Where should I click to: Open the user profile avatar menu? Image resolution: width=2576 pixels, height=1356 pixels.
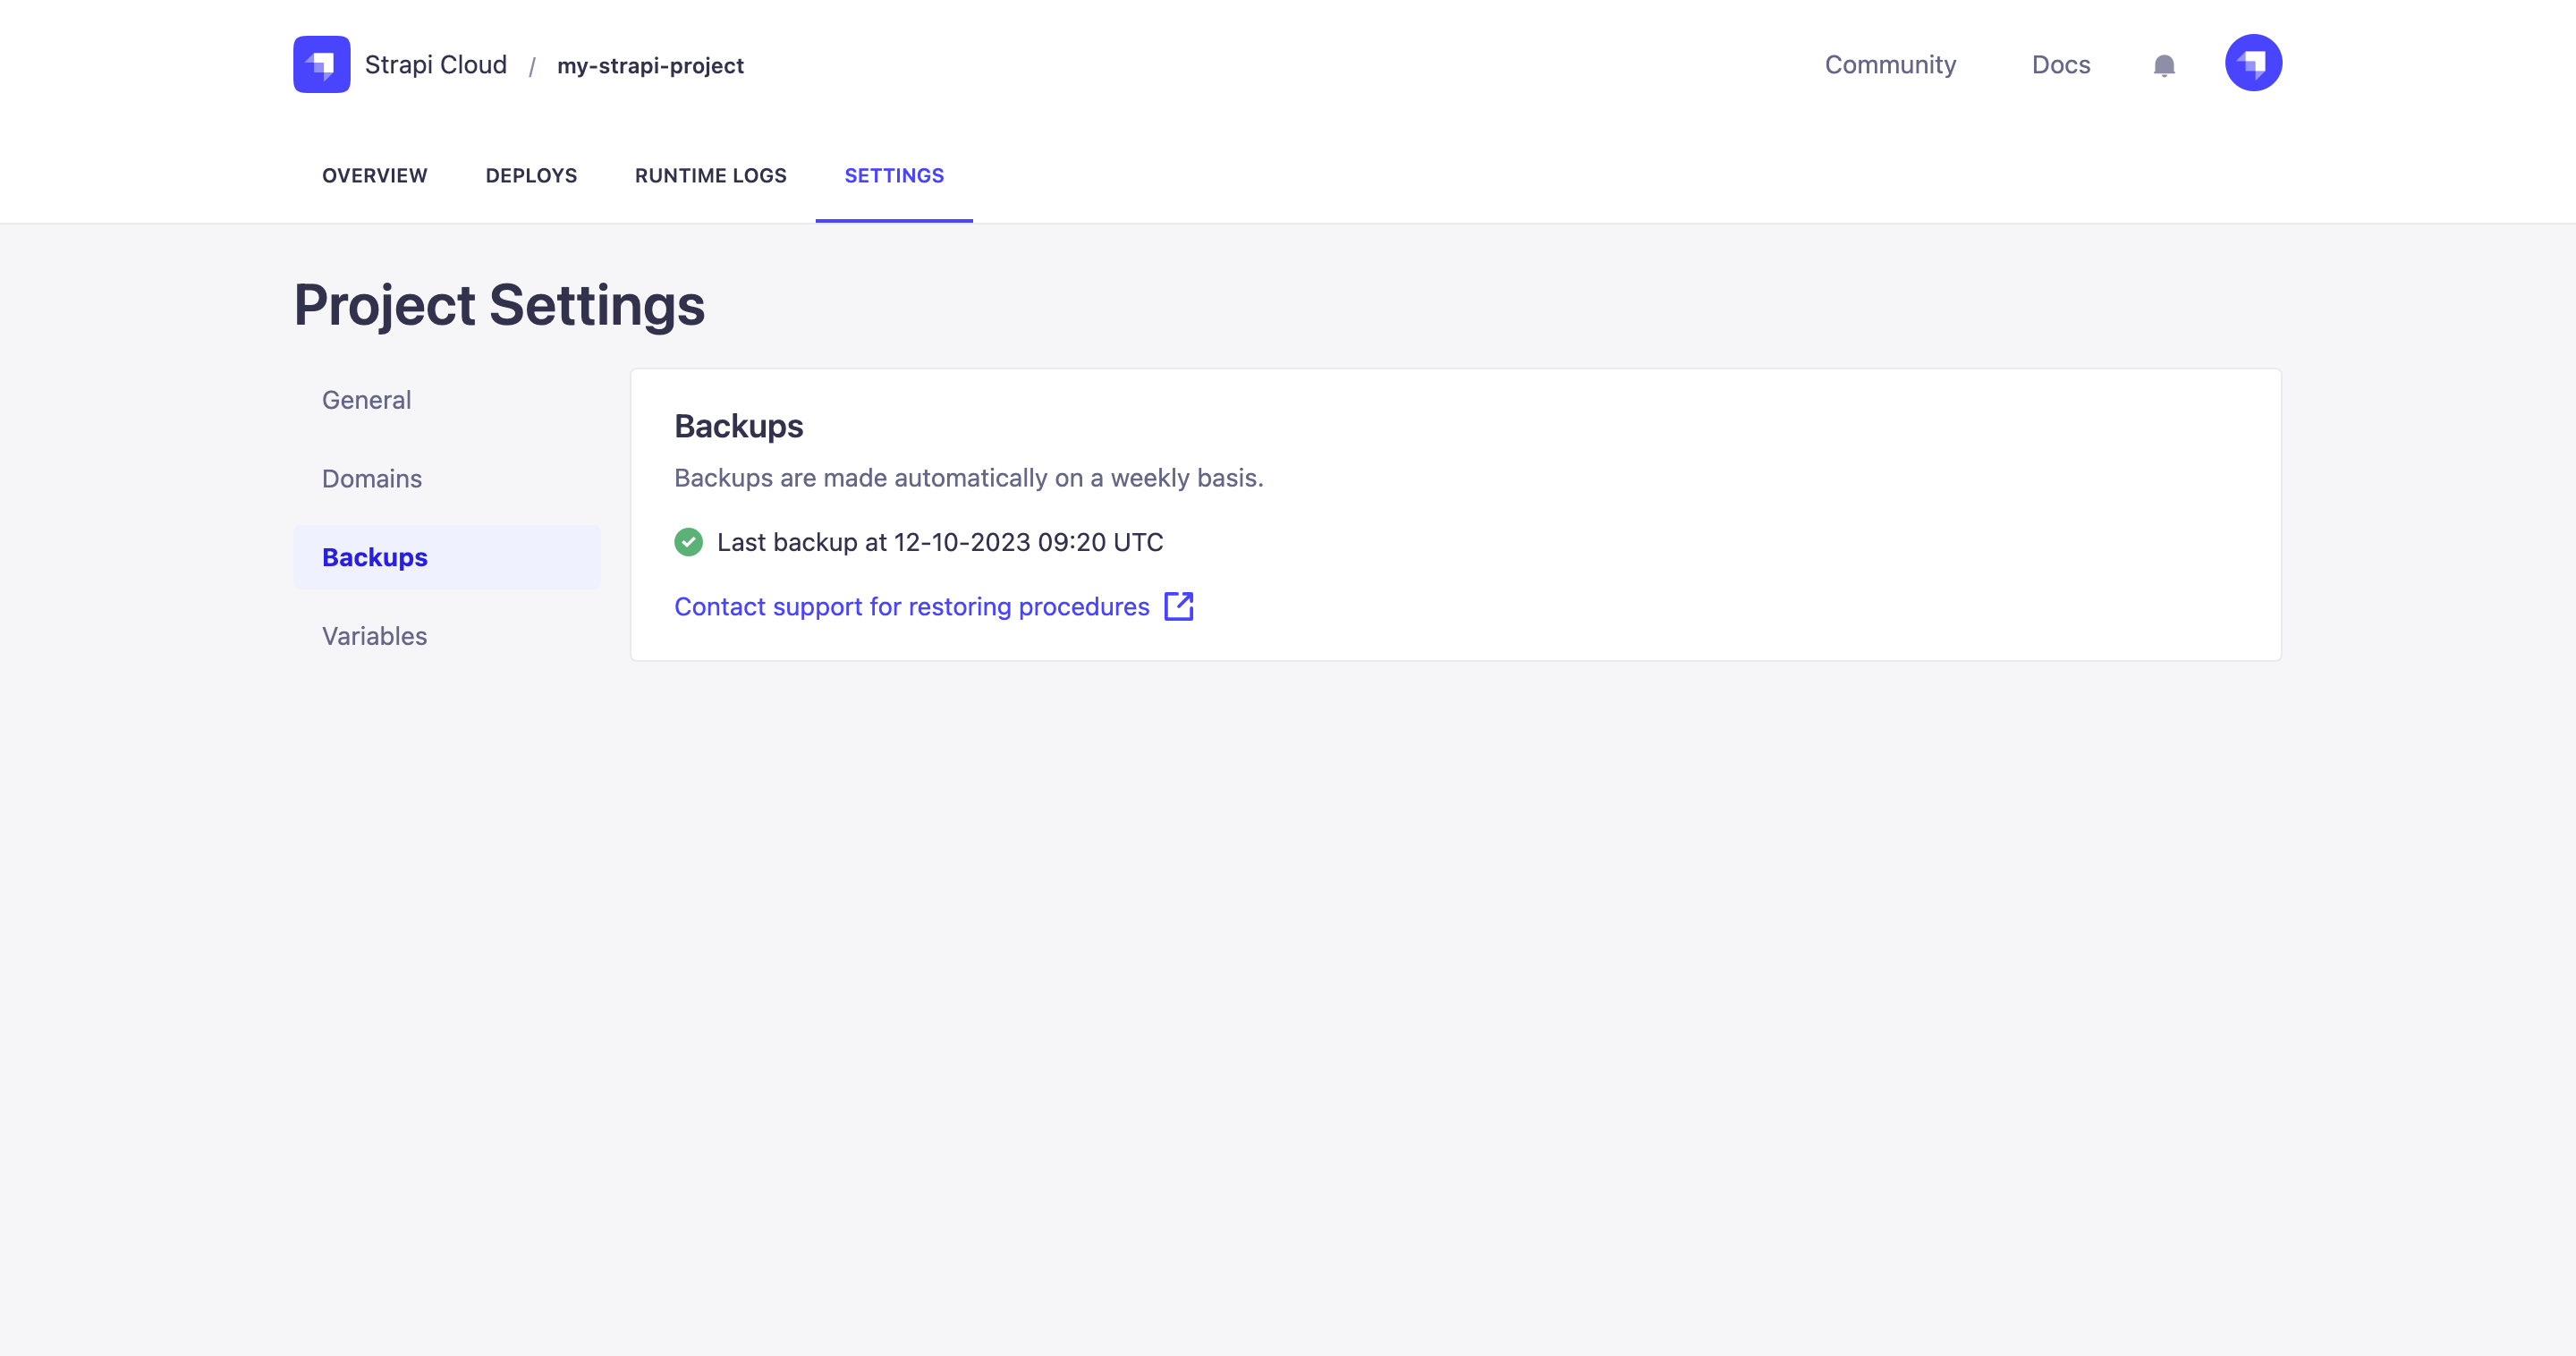pos(2252,63)
